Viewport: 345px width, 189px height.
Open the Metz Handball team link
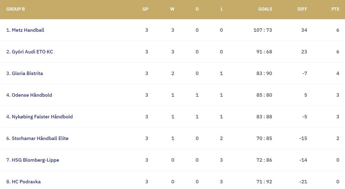click(28, 30)
